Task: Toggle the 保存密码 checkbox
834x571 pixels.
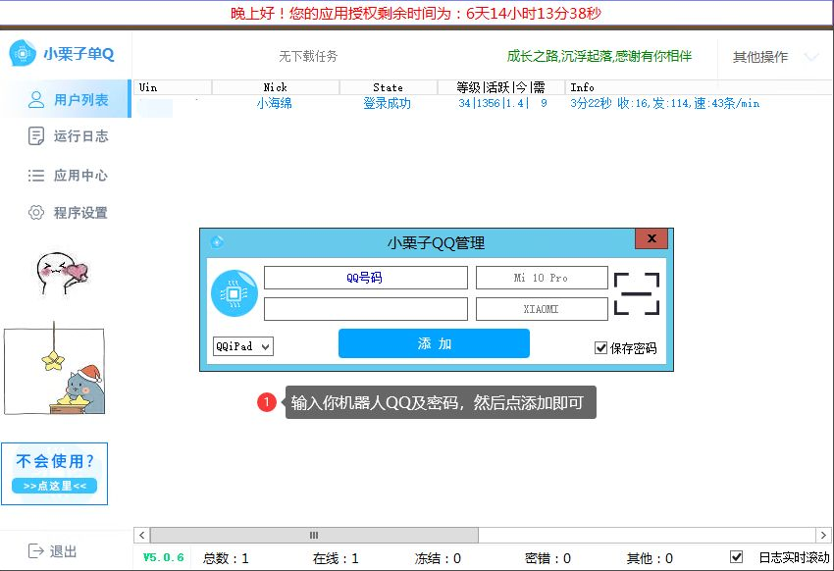Action: click(600, 347)
